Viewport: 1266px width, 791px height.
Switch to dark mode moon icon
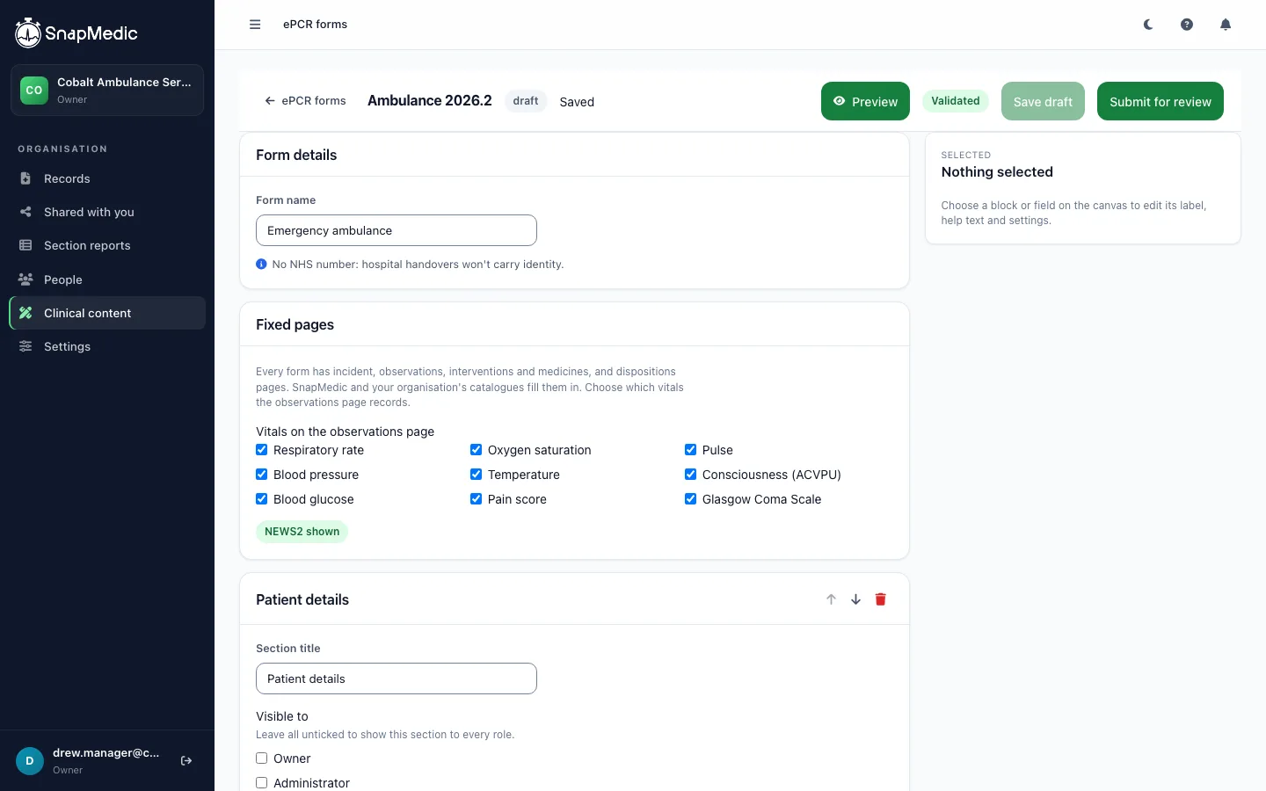(1148, 25)
